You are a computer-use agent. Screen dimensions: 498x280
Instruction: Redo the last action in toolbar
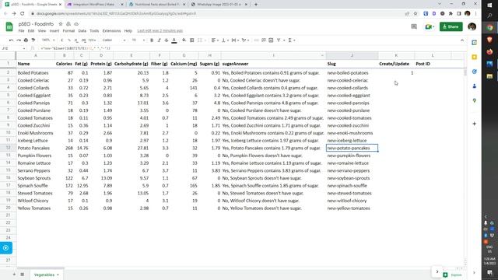pos(19,40)
